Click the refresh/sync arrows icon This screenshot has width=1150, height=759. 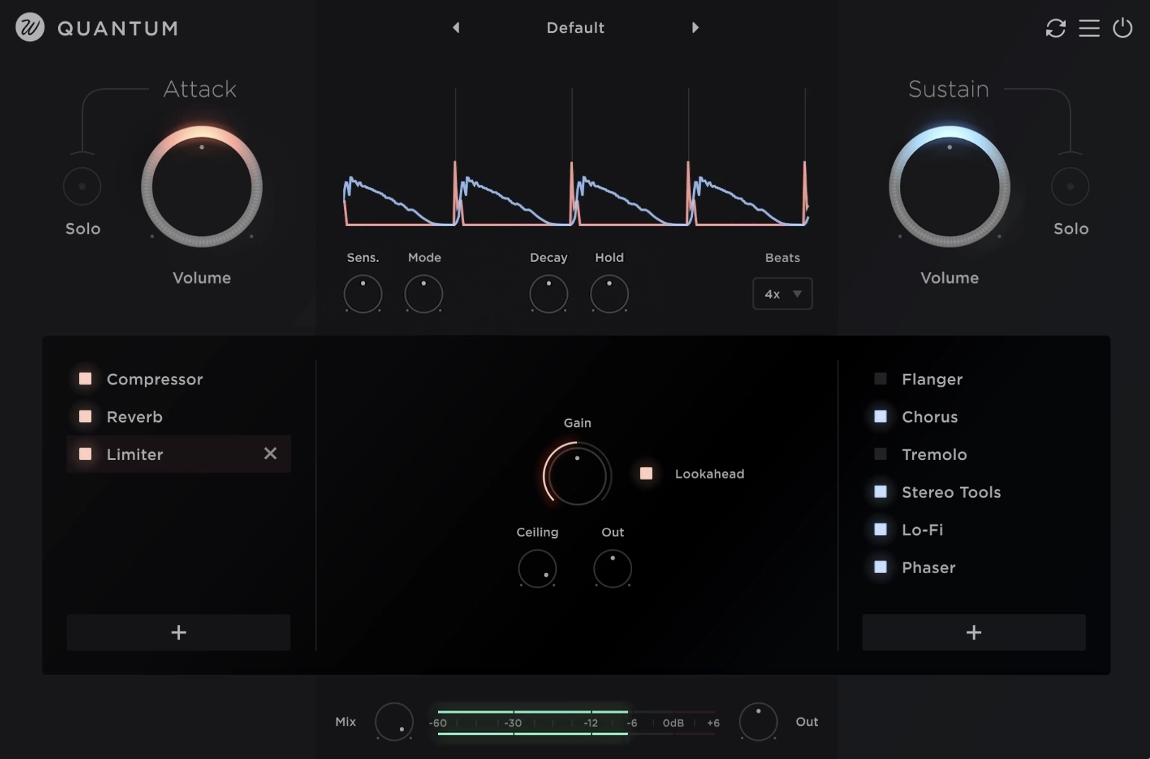click(x=1055, y=28)
